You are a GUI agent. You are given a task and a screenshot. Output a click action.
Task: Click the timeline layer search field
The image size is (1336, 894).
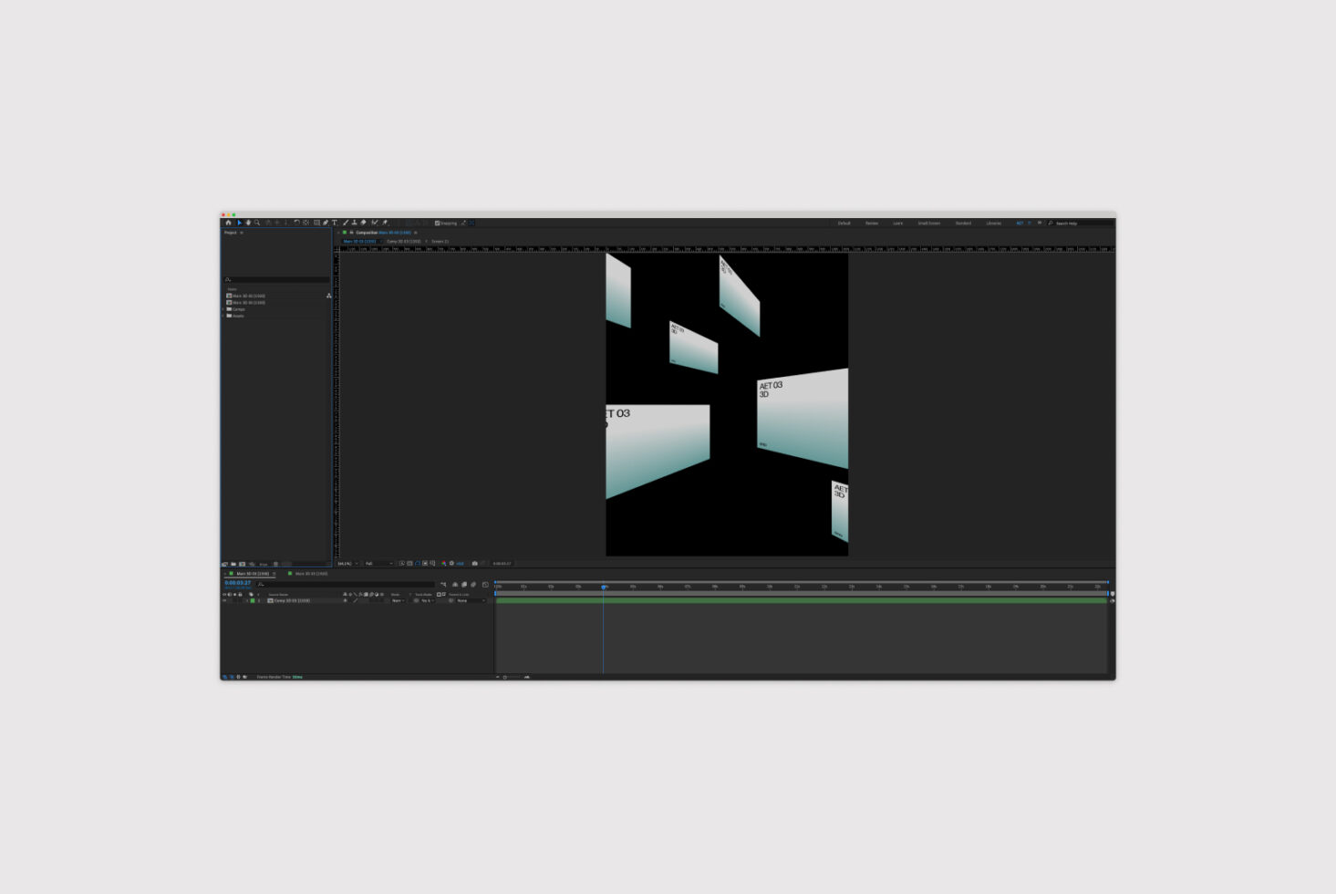coord(347,584)
